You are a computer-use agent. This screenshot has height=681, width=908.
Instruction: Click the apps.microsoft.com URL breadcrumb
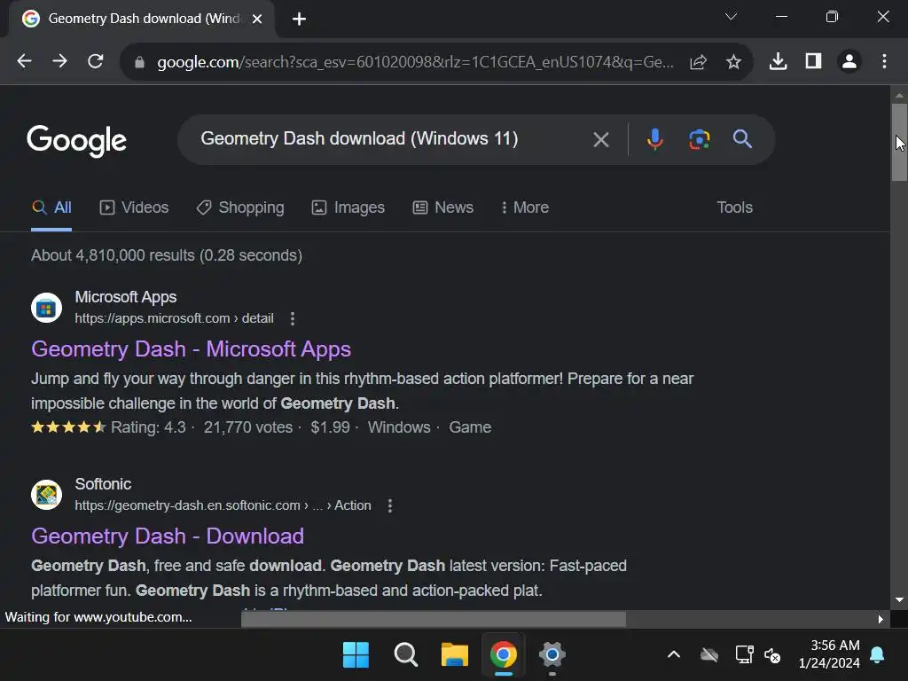click(x=175, y=318)
